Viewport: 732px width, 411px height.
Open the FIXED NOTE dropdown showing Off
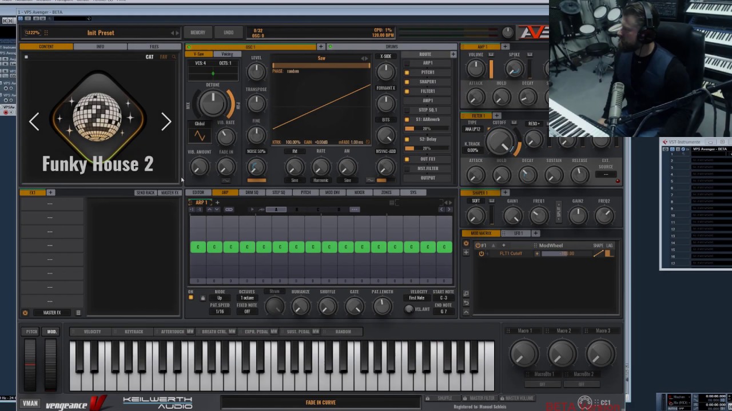coord(247,312)
